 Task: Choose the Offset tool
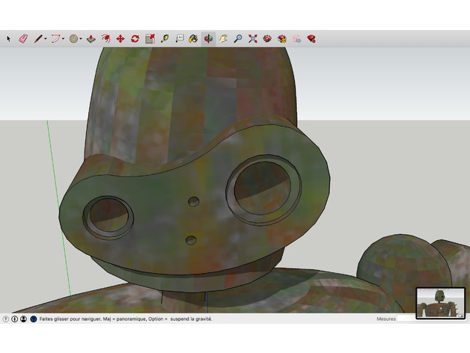click(x=106, y=39)
